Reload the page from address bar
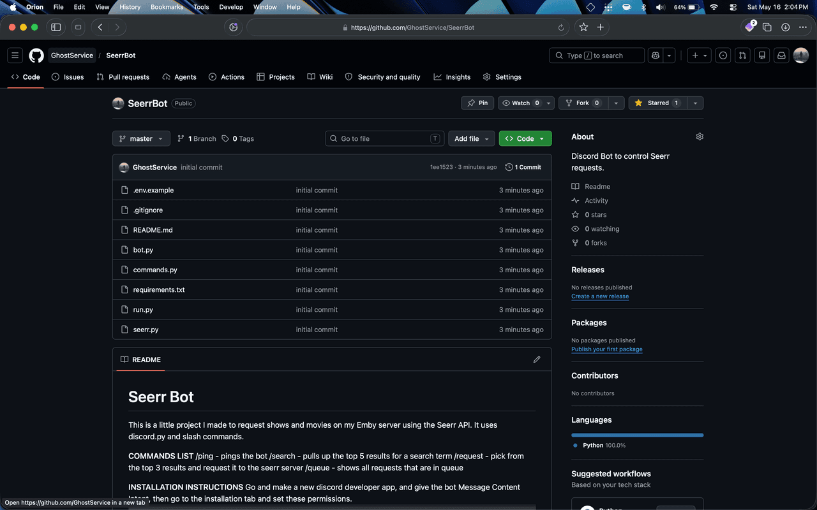Image resolution: width=817 pixels, height=510 pixels. tap(561, 27)
